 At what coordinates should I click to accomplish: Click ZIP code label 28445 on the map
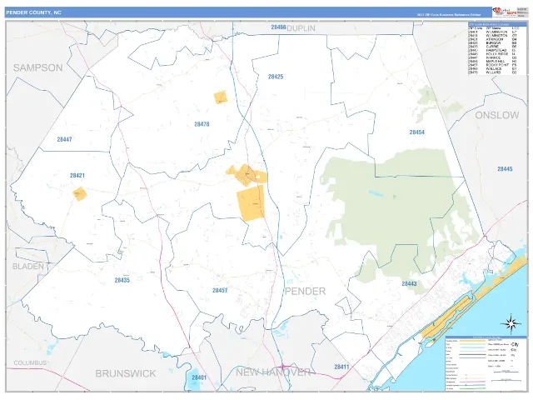(x=506, y=169)
